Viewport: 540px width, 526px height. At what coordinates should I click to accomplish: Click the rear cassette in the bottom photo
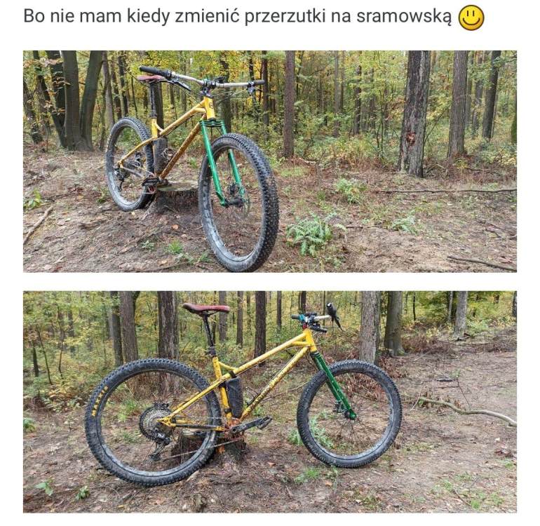click(156, 423)
